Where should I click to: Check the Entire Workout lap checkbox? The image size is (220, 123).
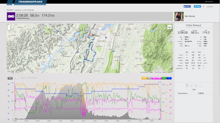[x=177, y=93]
